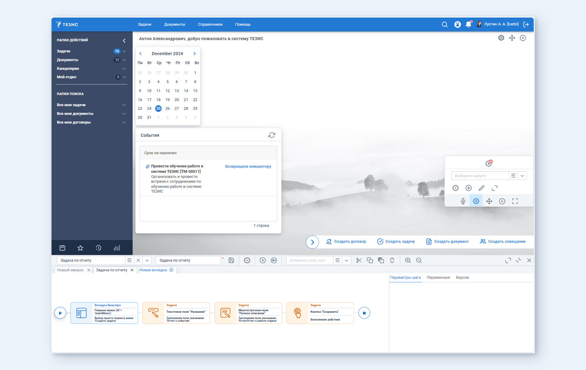
Task: Refresh the События panel
Action: point(272,135)
